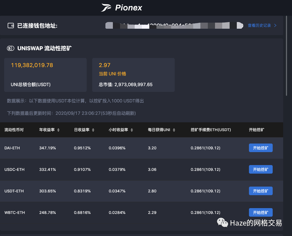Screen dimensions: 292x236
Task: Click the 挖矿手续费ETH(USDT) column header
Action: coord(211,130)
